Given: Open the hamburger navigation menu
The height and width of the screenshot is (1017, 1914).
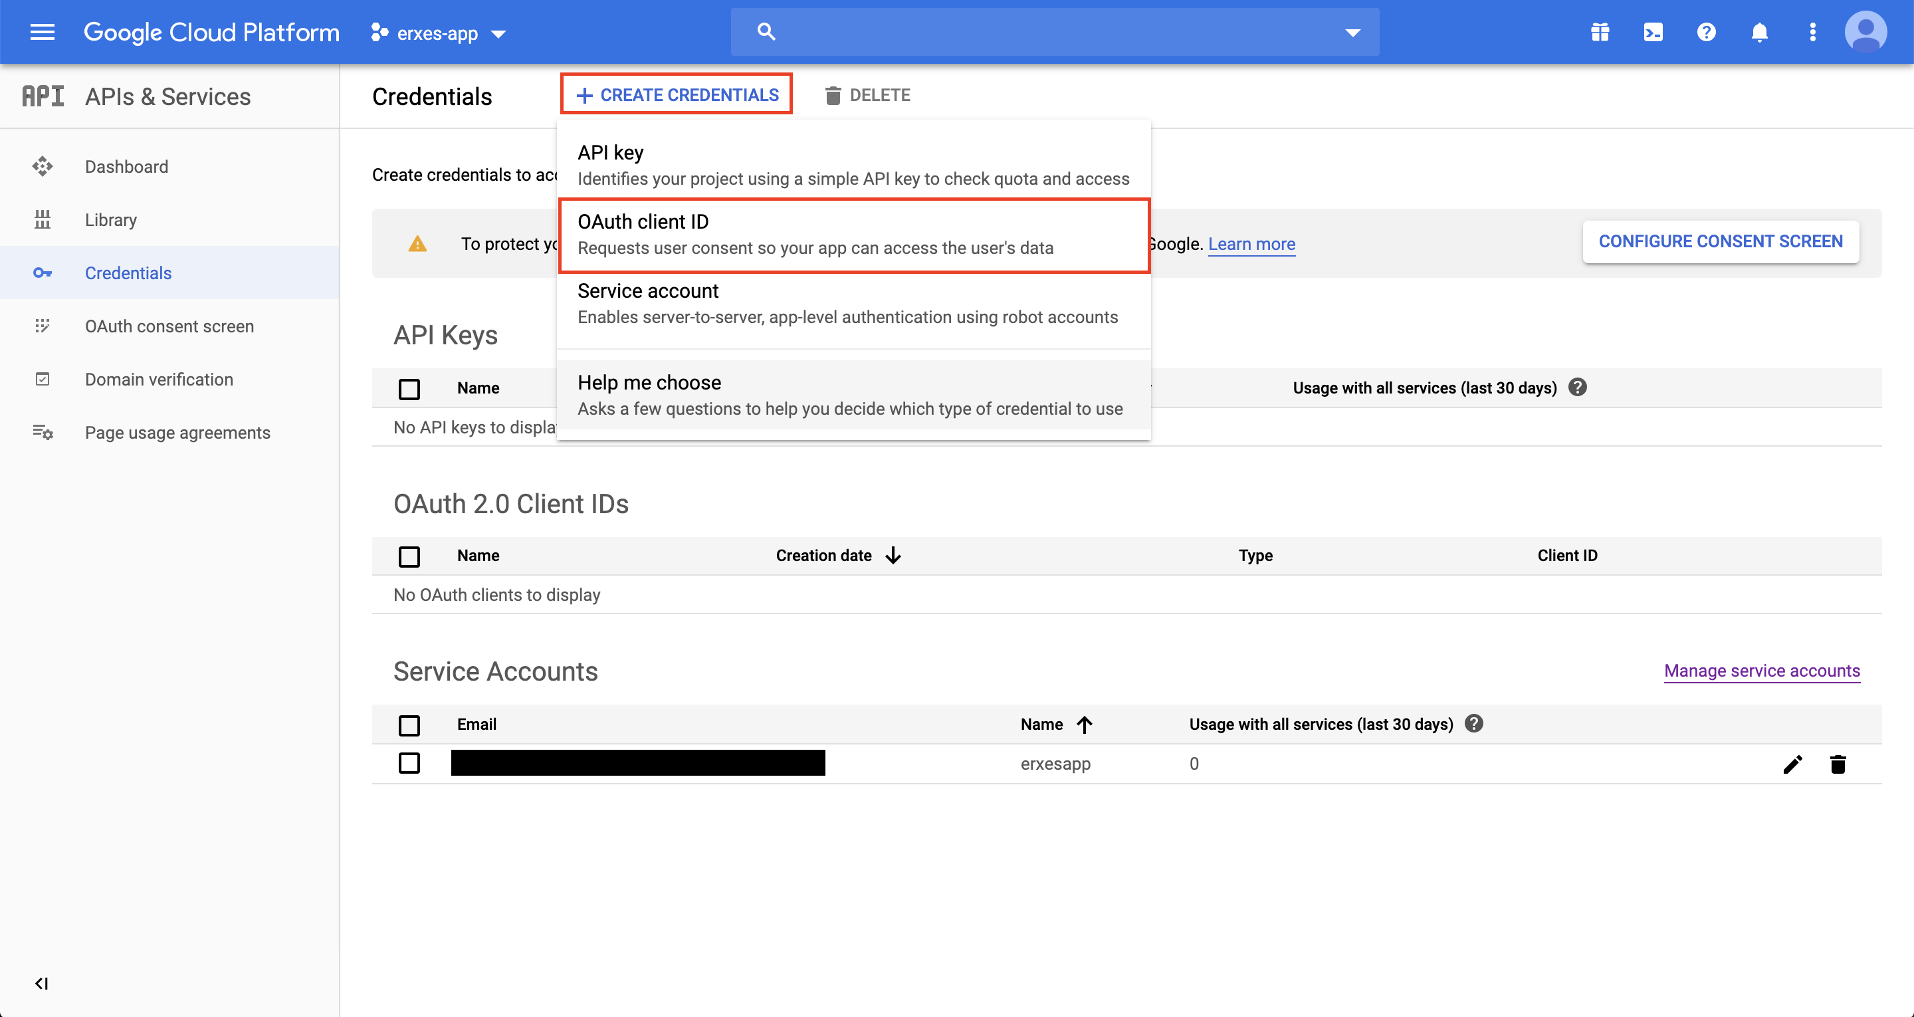Looking at the screenshot, I should click(43, 32).
